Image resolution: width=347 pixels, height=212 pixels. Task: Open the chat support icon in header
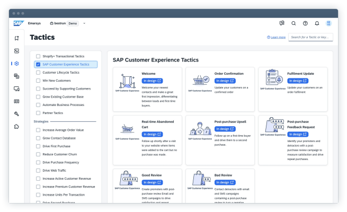[282, 23]
